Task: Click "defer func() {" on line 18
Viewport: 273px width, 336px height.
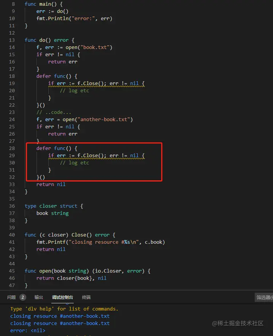Action: pyautogui.click(x=57, y=76)
